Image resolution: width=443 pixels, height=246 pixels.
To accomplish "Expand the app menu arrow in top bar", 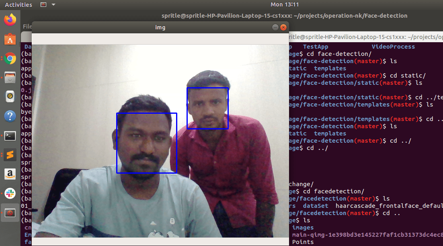I will pos(53,4).
